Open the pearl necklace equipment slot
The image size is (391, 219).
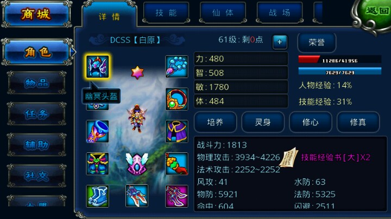(x=176, y=67)
